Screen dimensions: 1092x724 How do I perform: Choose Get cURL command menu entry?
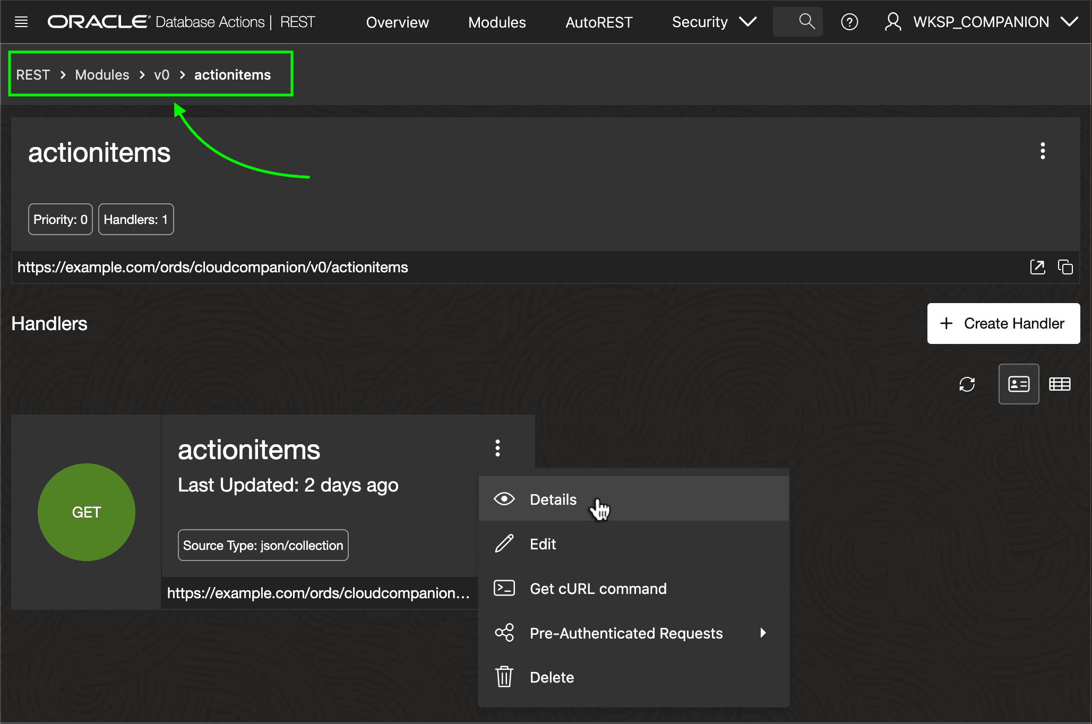[633, 588]
